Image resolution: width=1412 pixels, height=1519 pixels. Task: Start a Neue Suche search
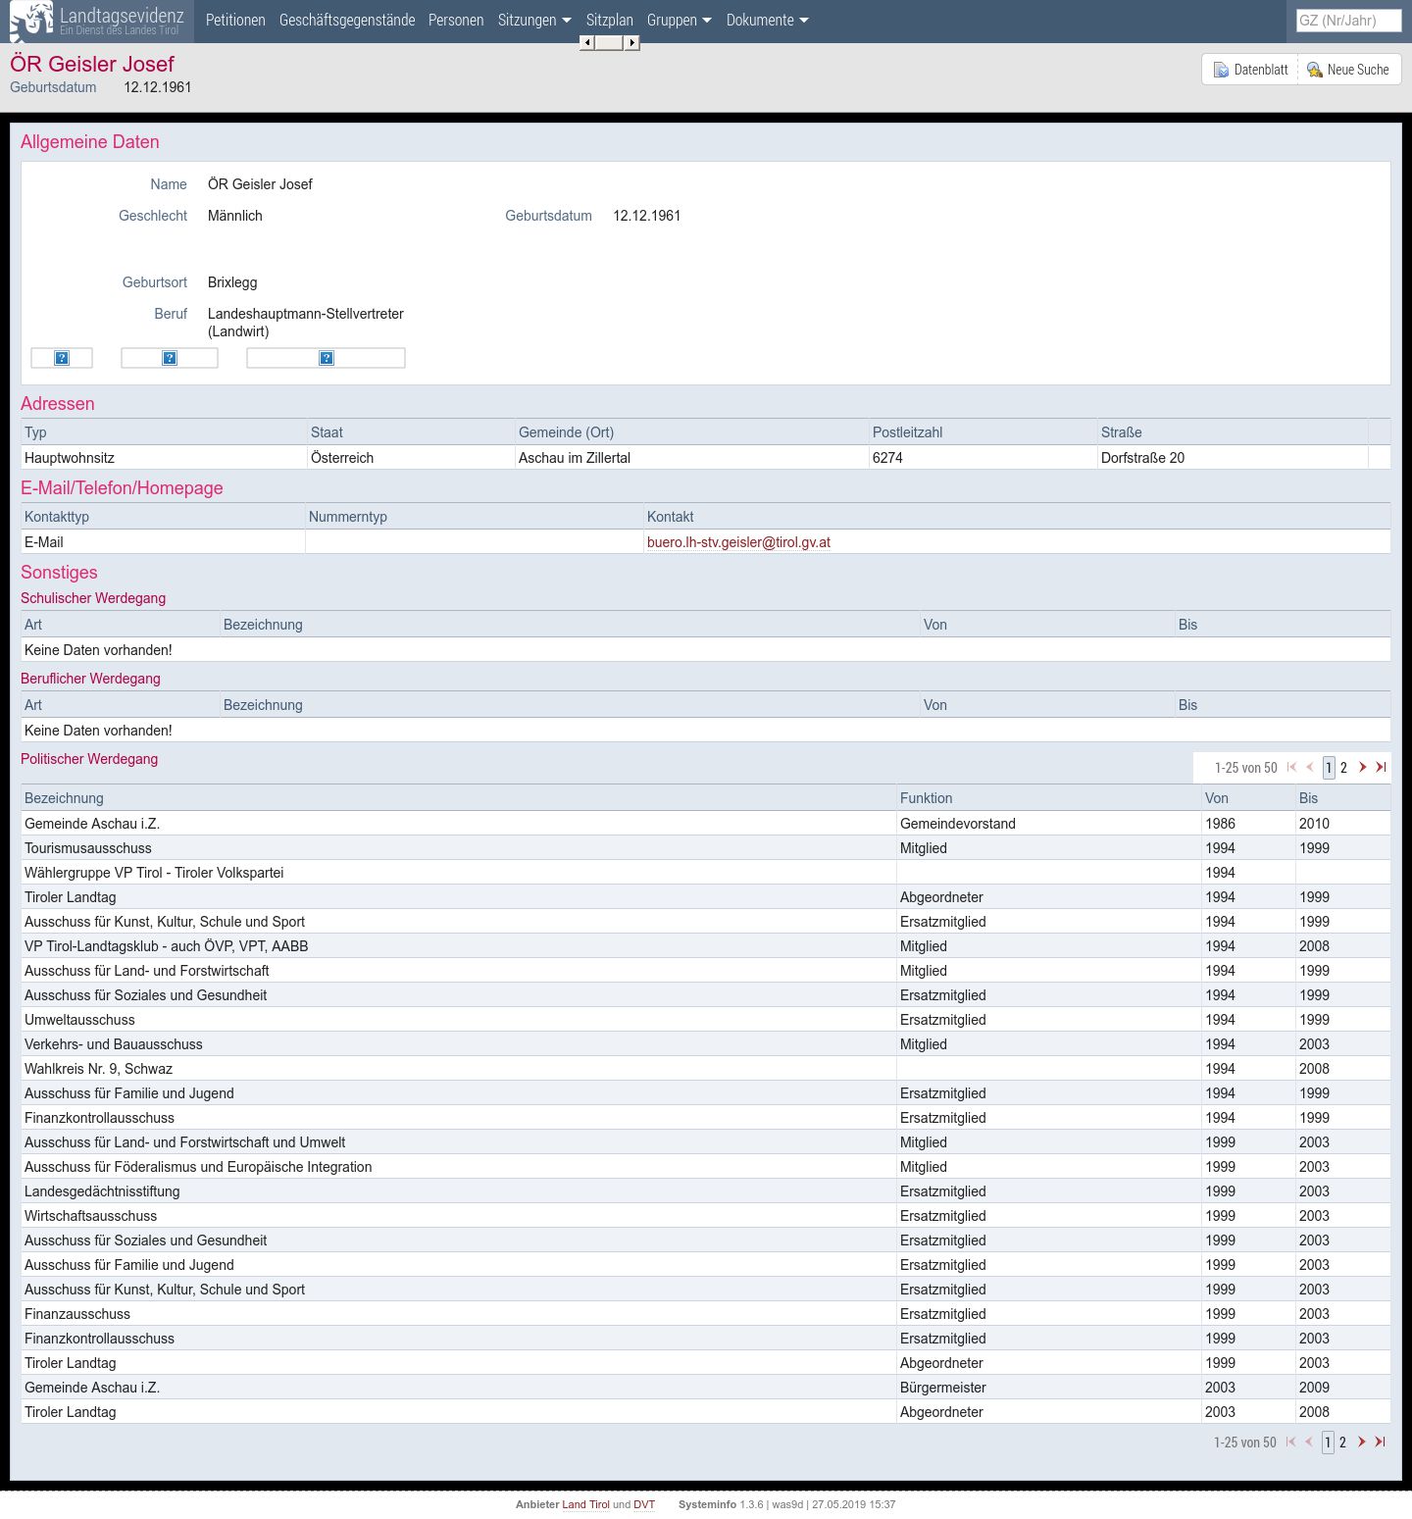[x=1349, y=70]
